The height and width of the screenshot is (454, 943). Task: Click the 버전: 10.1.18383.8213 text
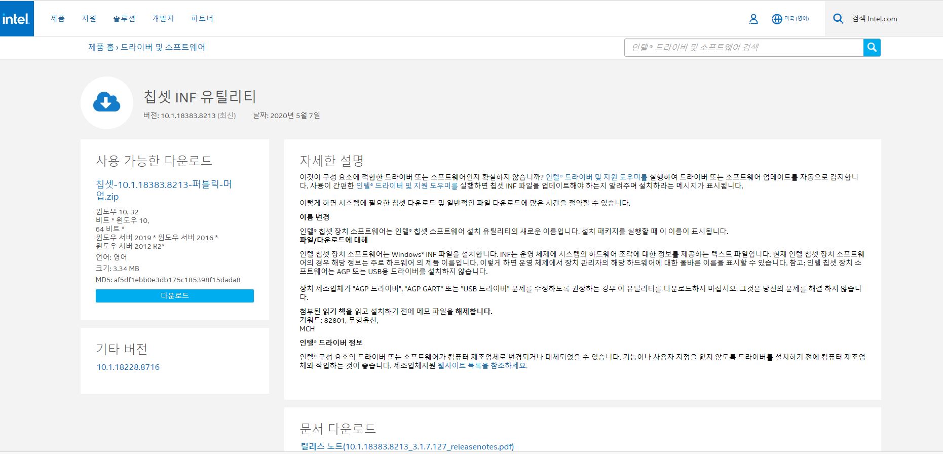coord(179,116)
